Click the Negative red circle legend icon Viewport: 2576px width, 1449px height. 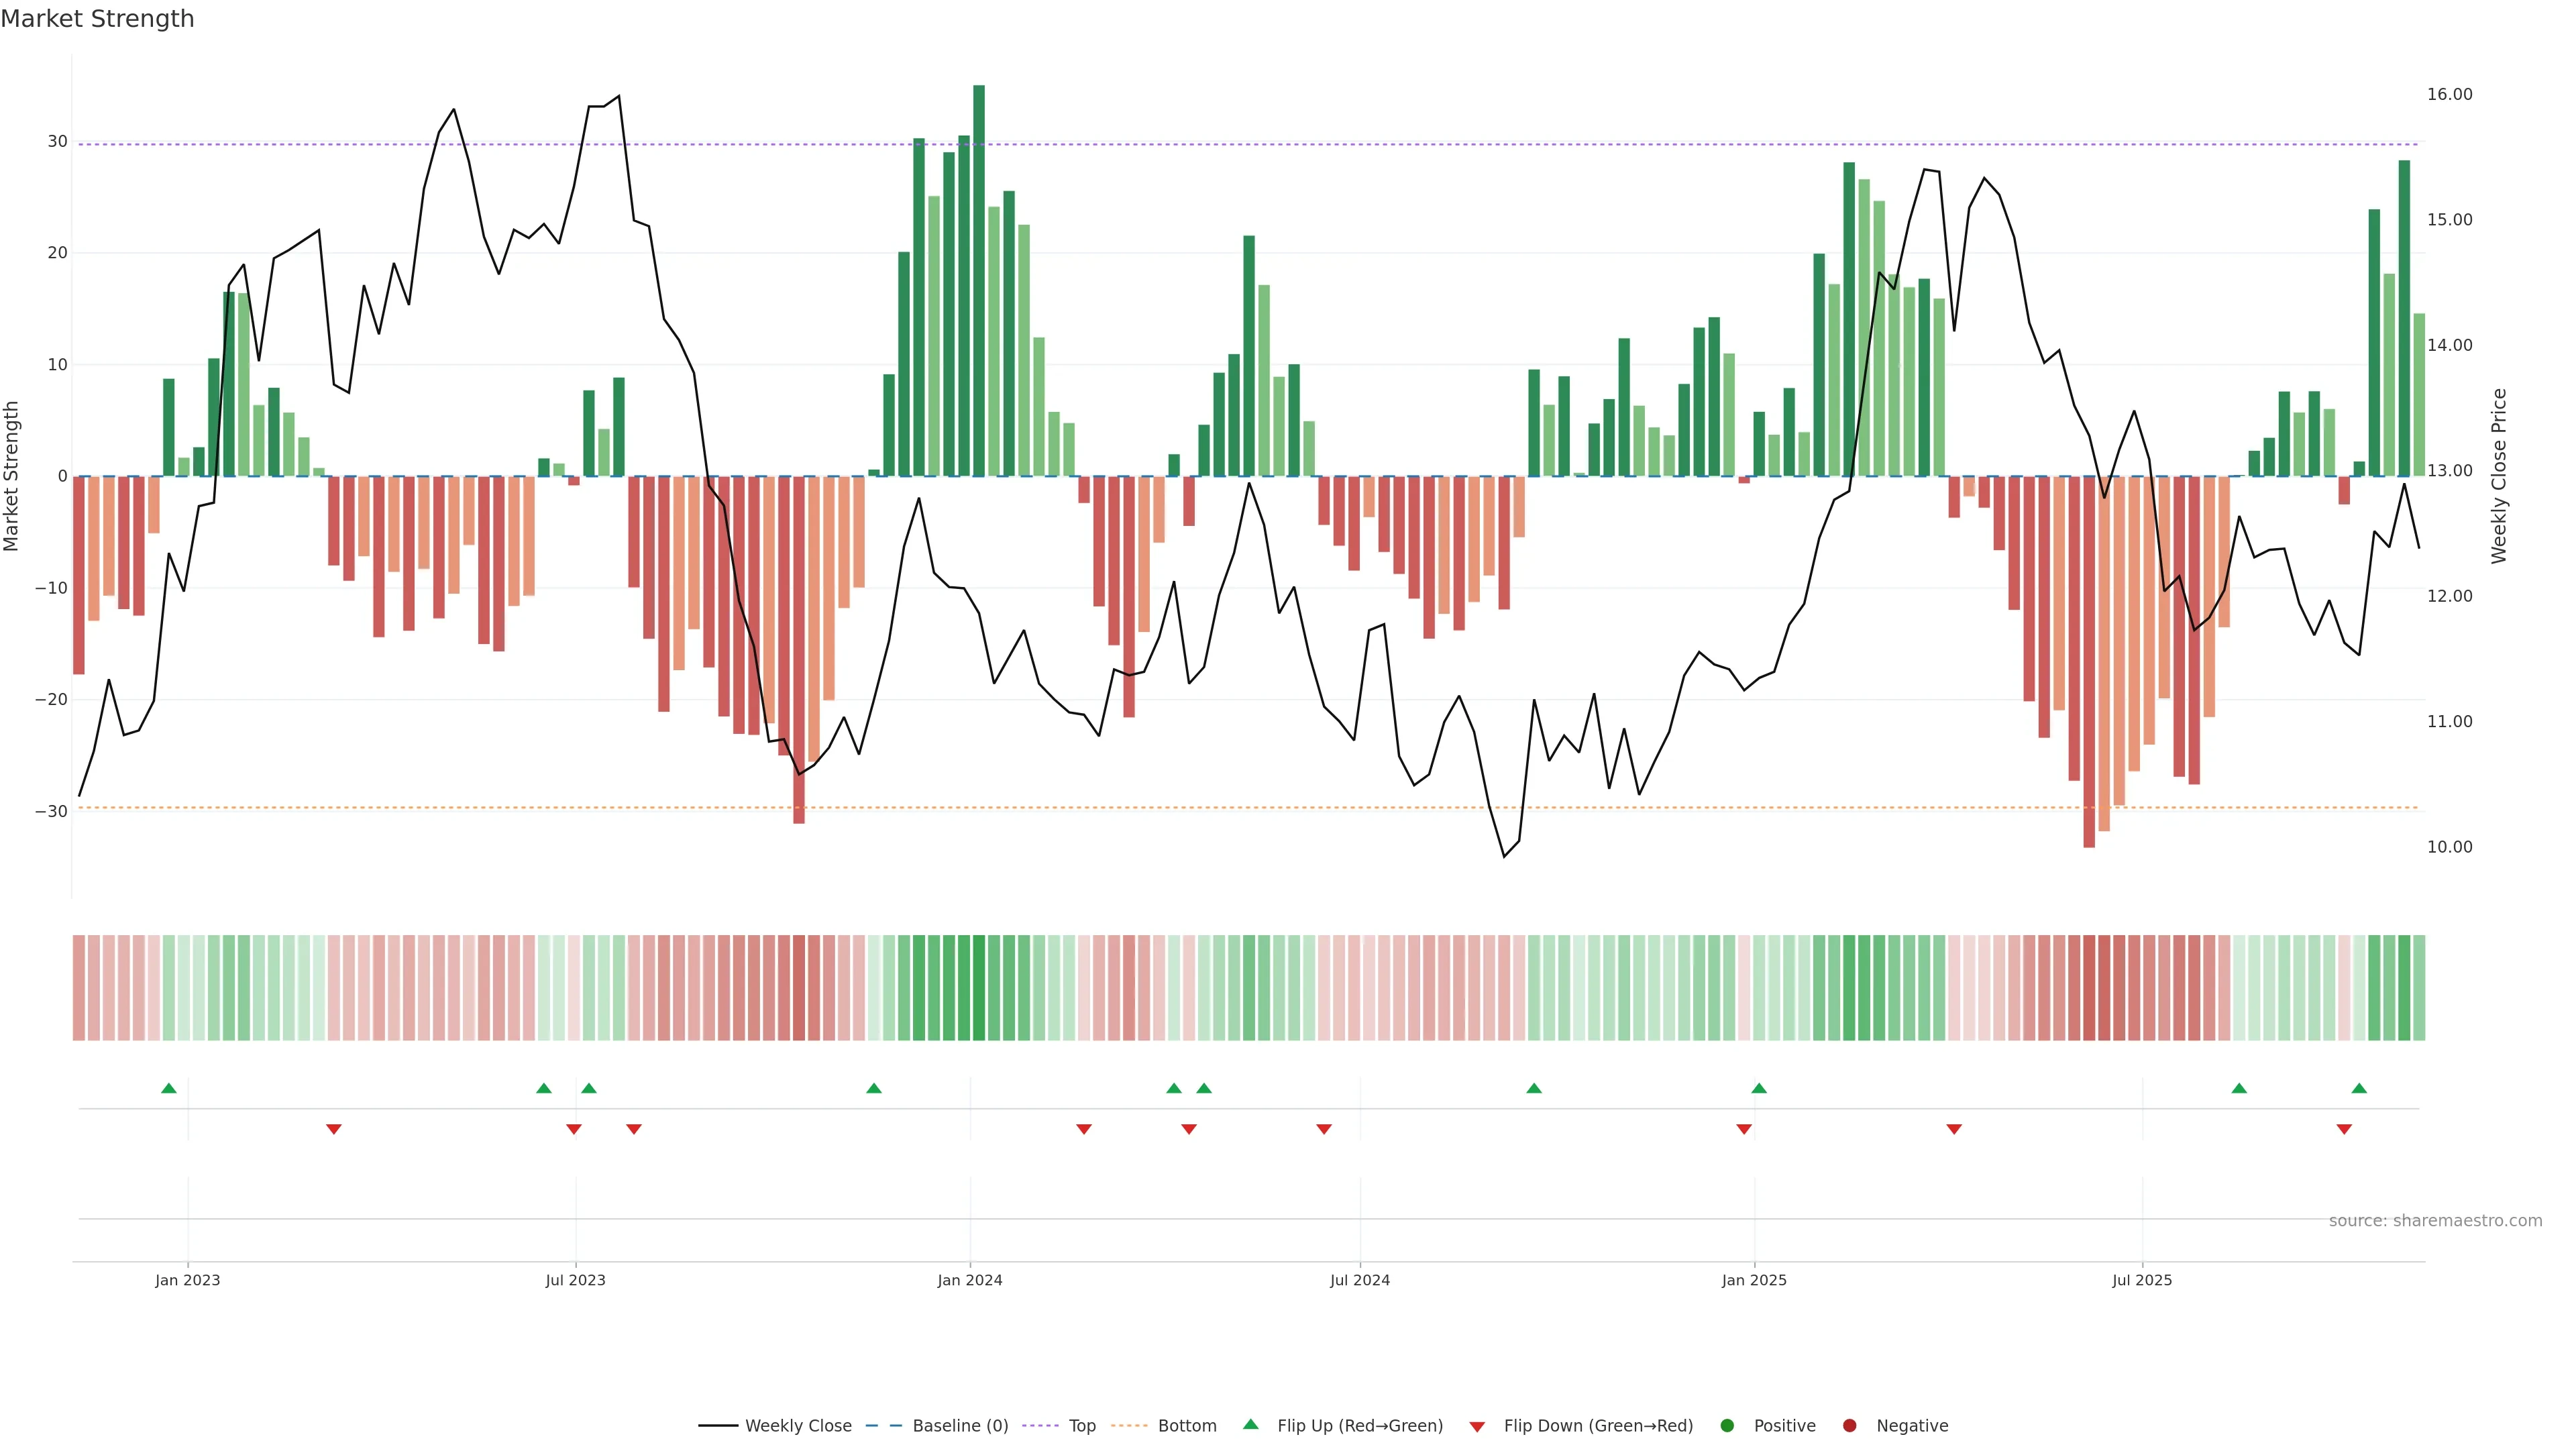(x=1849, y=1425)
